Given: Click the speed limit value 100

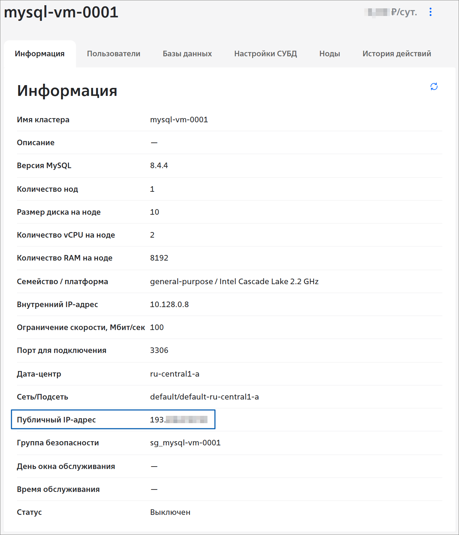Looking at the screenshot, I should (x=157, y=327).
